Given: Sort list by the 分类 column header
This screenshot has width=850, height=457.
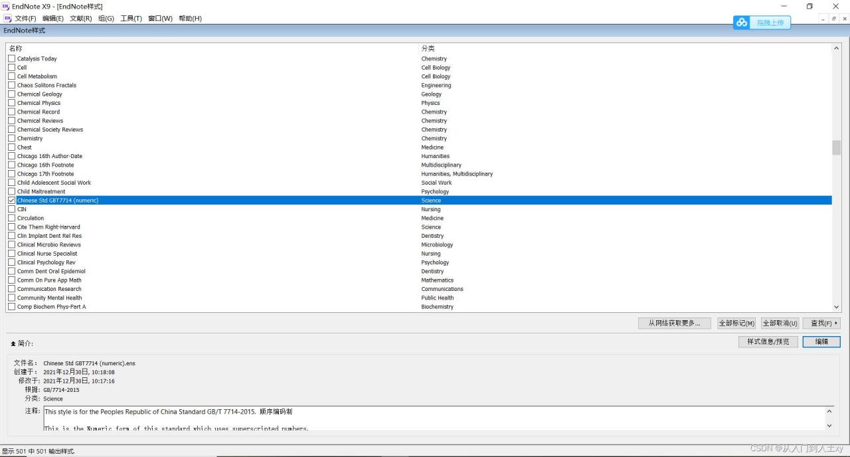Looking at the screenshot, I should pos(625,48).
